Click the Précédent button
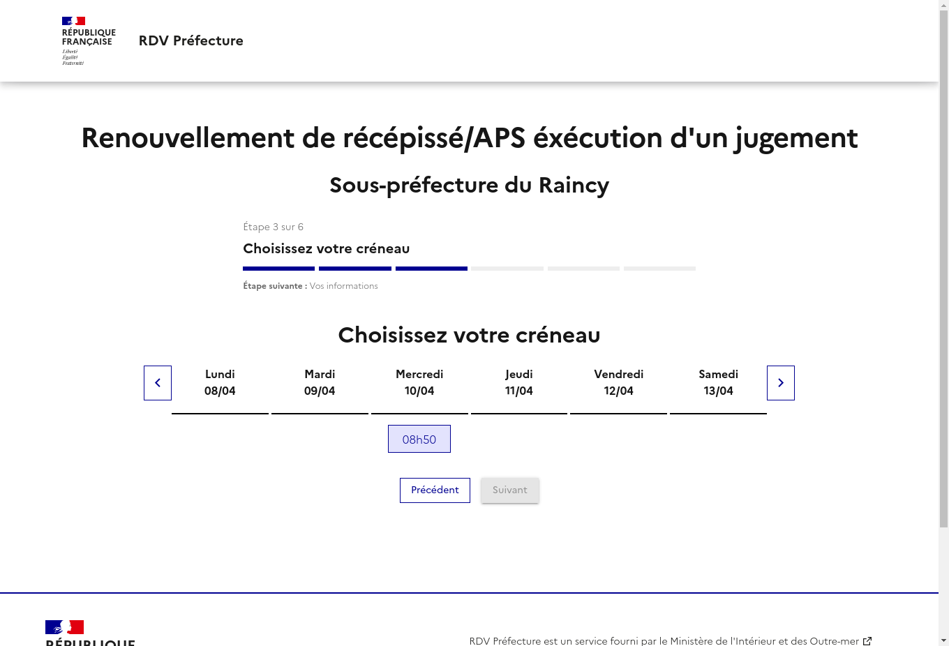 tap(435, 490)
